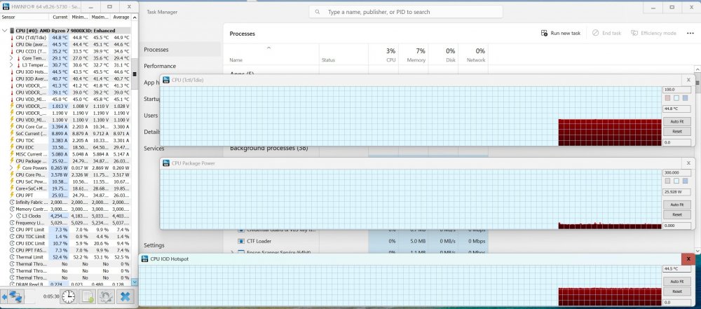Click the pink color swatch in CPU (Tctl/Tdie) graph
This screenshot has width=701, height=309.
pos(667,98)
